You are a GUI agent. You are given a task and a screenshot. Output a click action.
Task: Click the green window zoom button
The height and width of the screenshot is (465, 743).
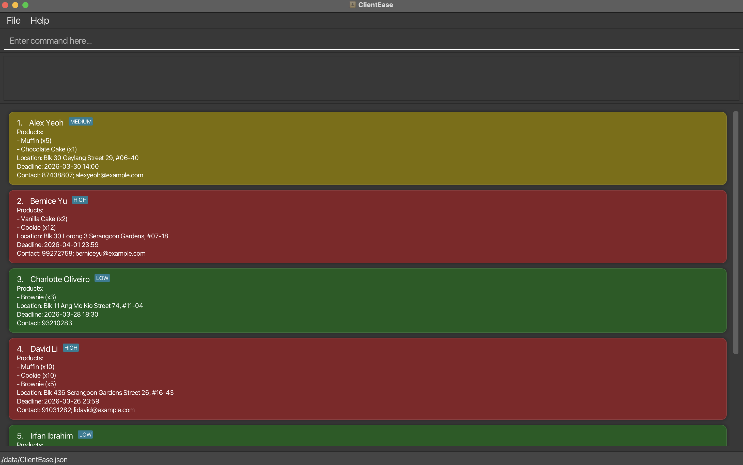(x=25, y=5)
